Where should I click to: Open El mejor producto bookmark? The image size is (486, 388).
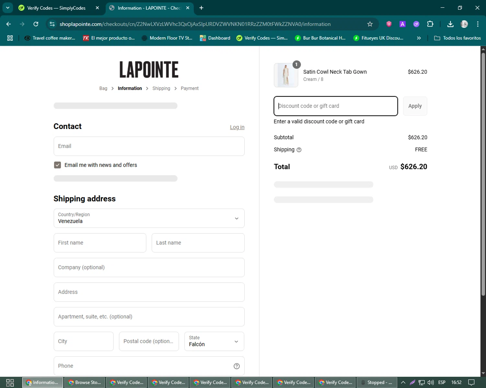tap(109, 38)
